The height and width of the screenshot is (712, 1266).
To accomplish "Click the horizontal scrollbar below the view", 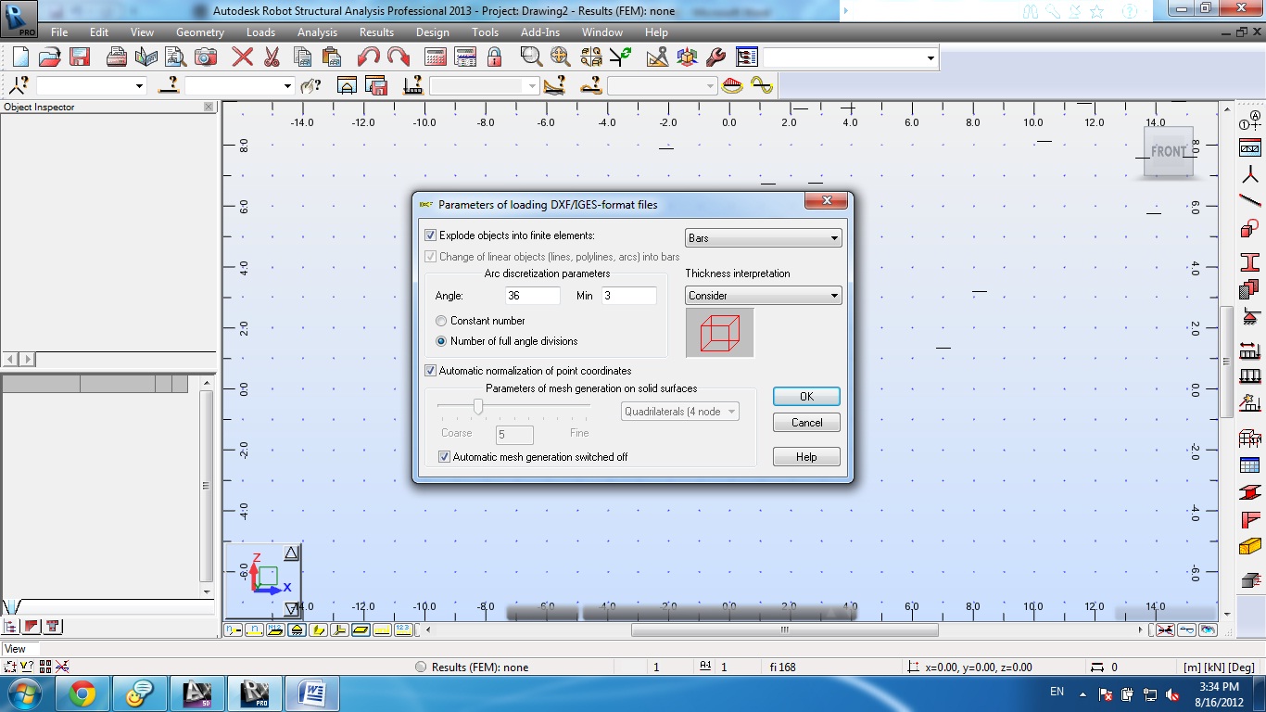I will point(784,629).
